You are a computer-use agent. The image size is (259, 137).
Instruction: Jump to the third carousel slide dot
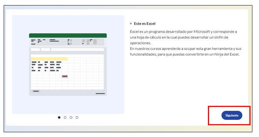[71, 118]
